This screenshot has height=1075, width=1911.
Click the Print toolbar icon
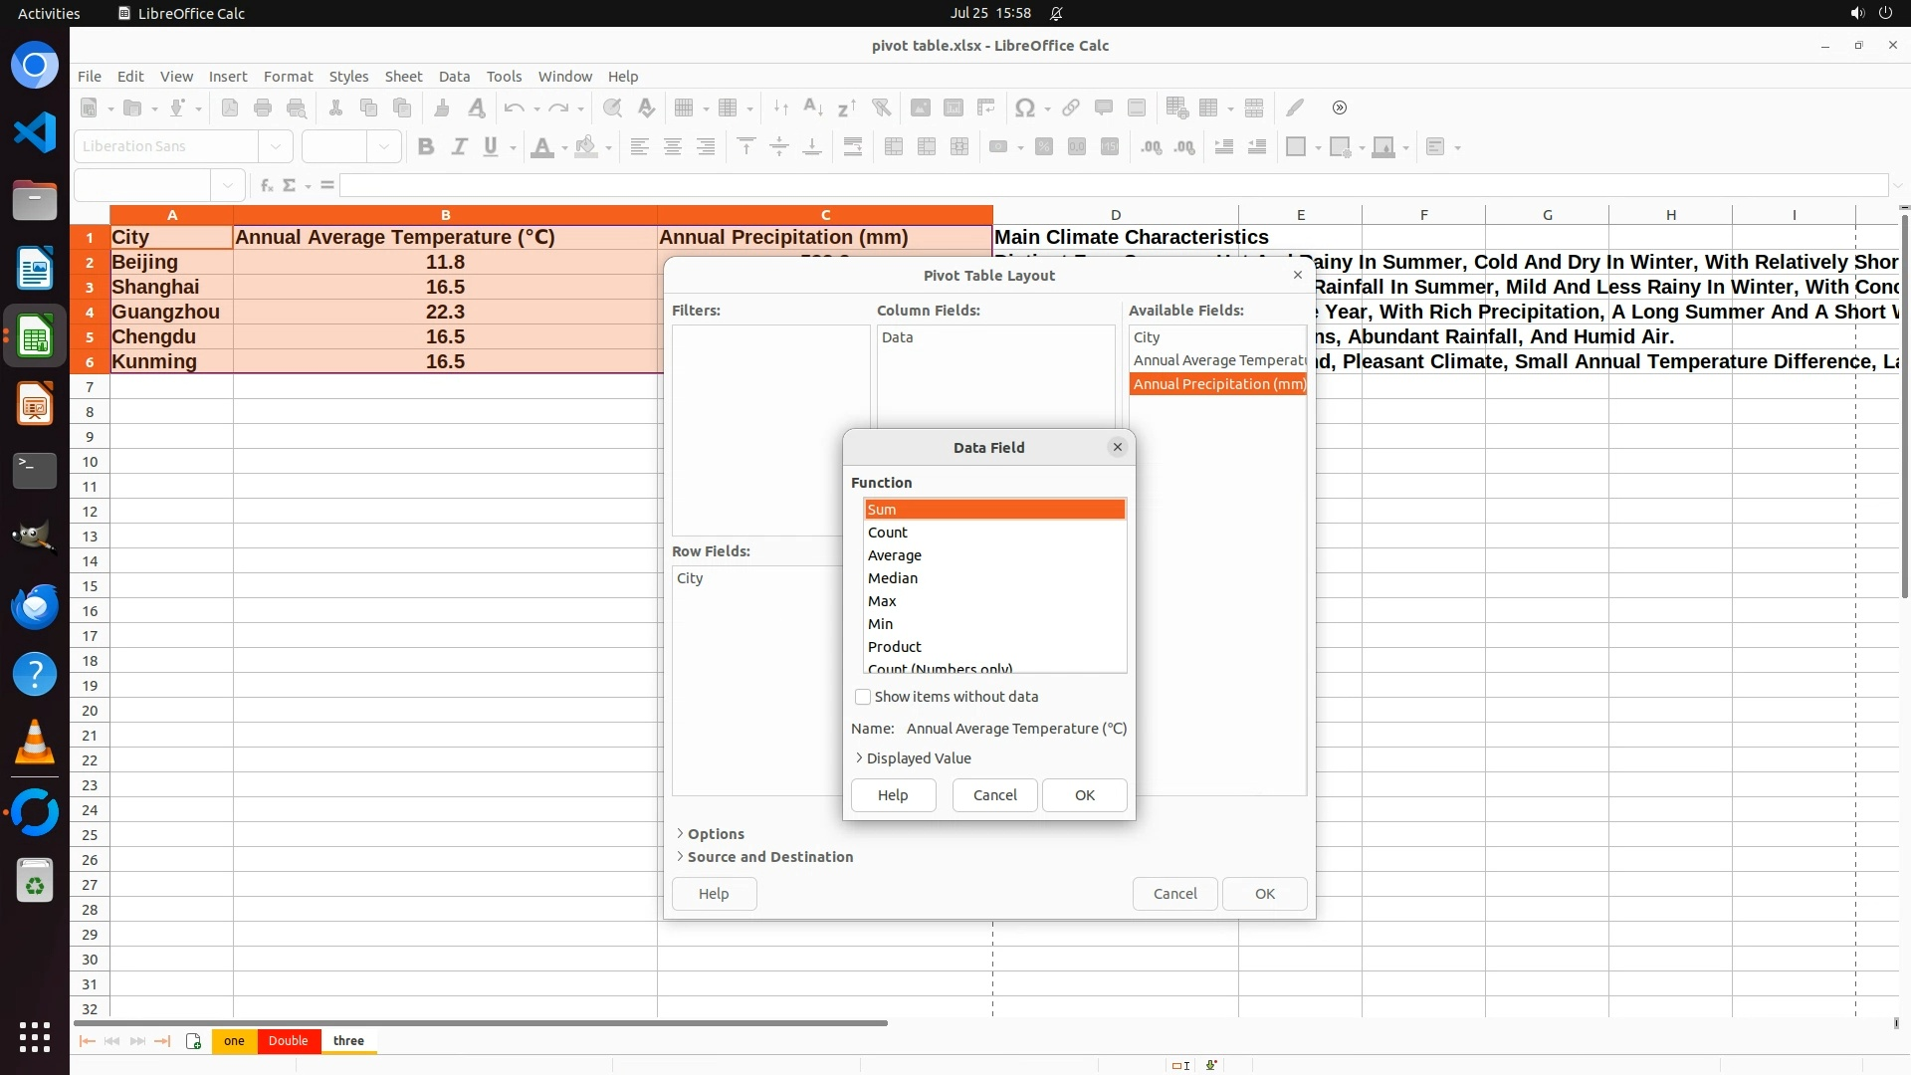[x=263, y=107]
